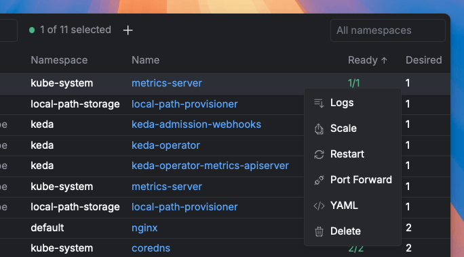Open the first local-path-provisioner link
This screenshot has height=257, width=464.
click(x=185, y=104)
